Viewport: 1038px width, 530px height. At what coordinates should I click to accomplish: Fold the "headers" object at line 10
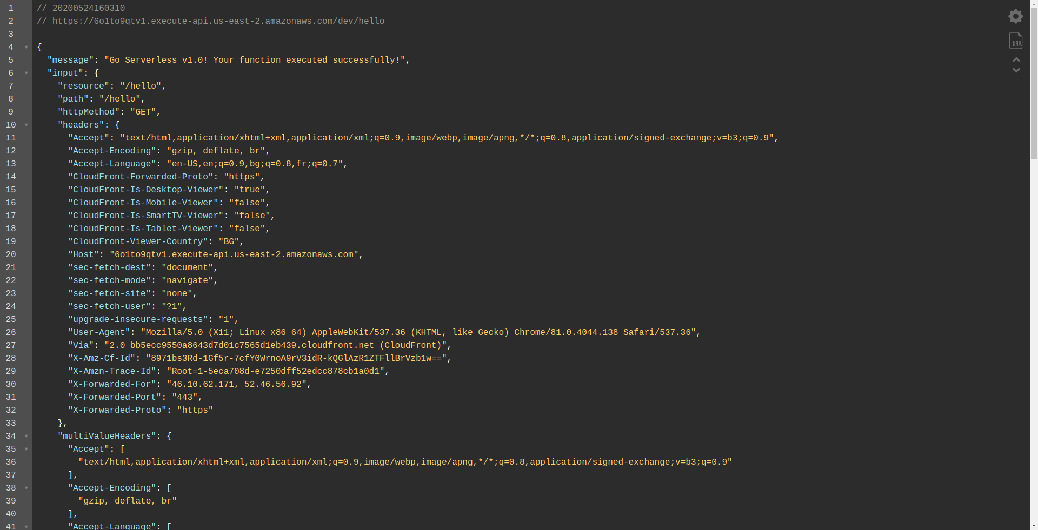click(26, 125)
